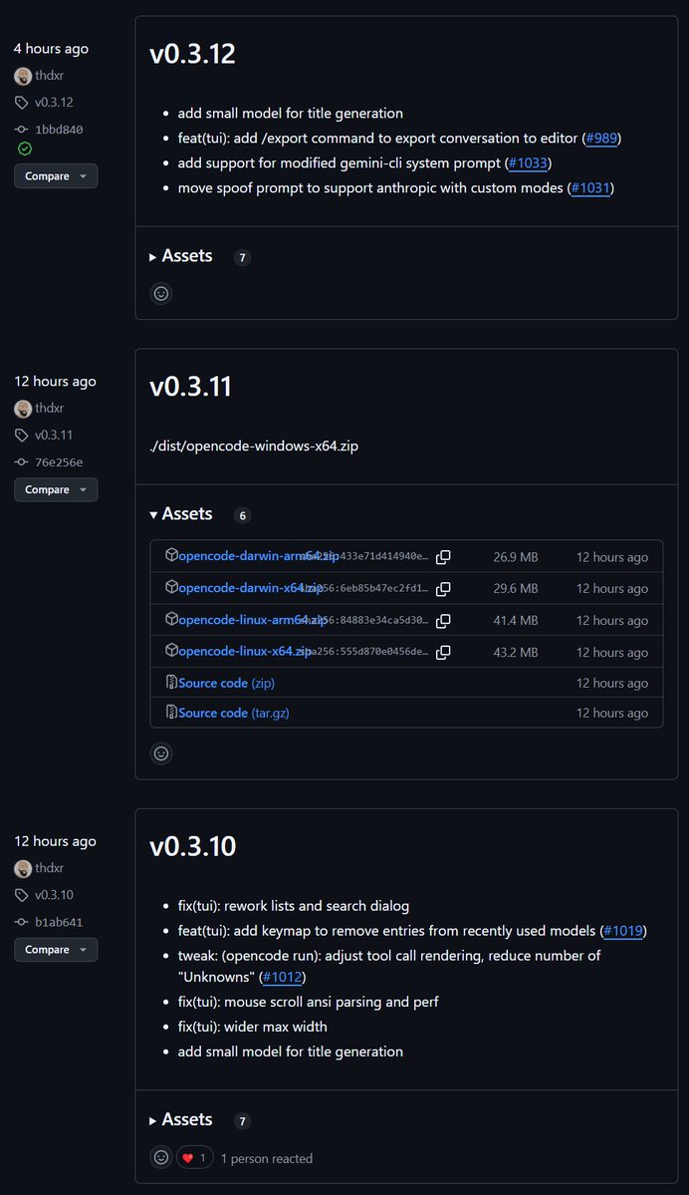Click package icon of opencode-darwin-arm64.zip
689x1195 pixels.
pos(171,555)
